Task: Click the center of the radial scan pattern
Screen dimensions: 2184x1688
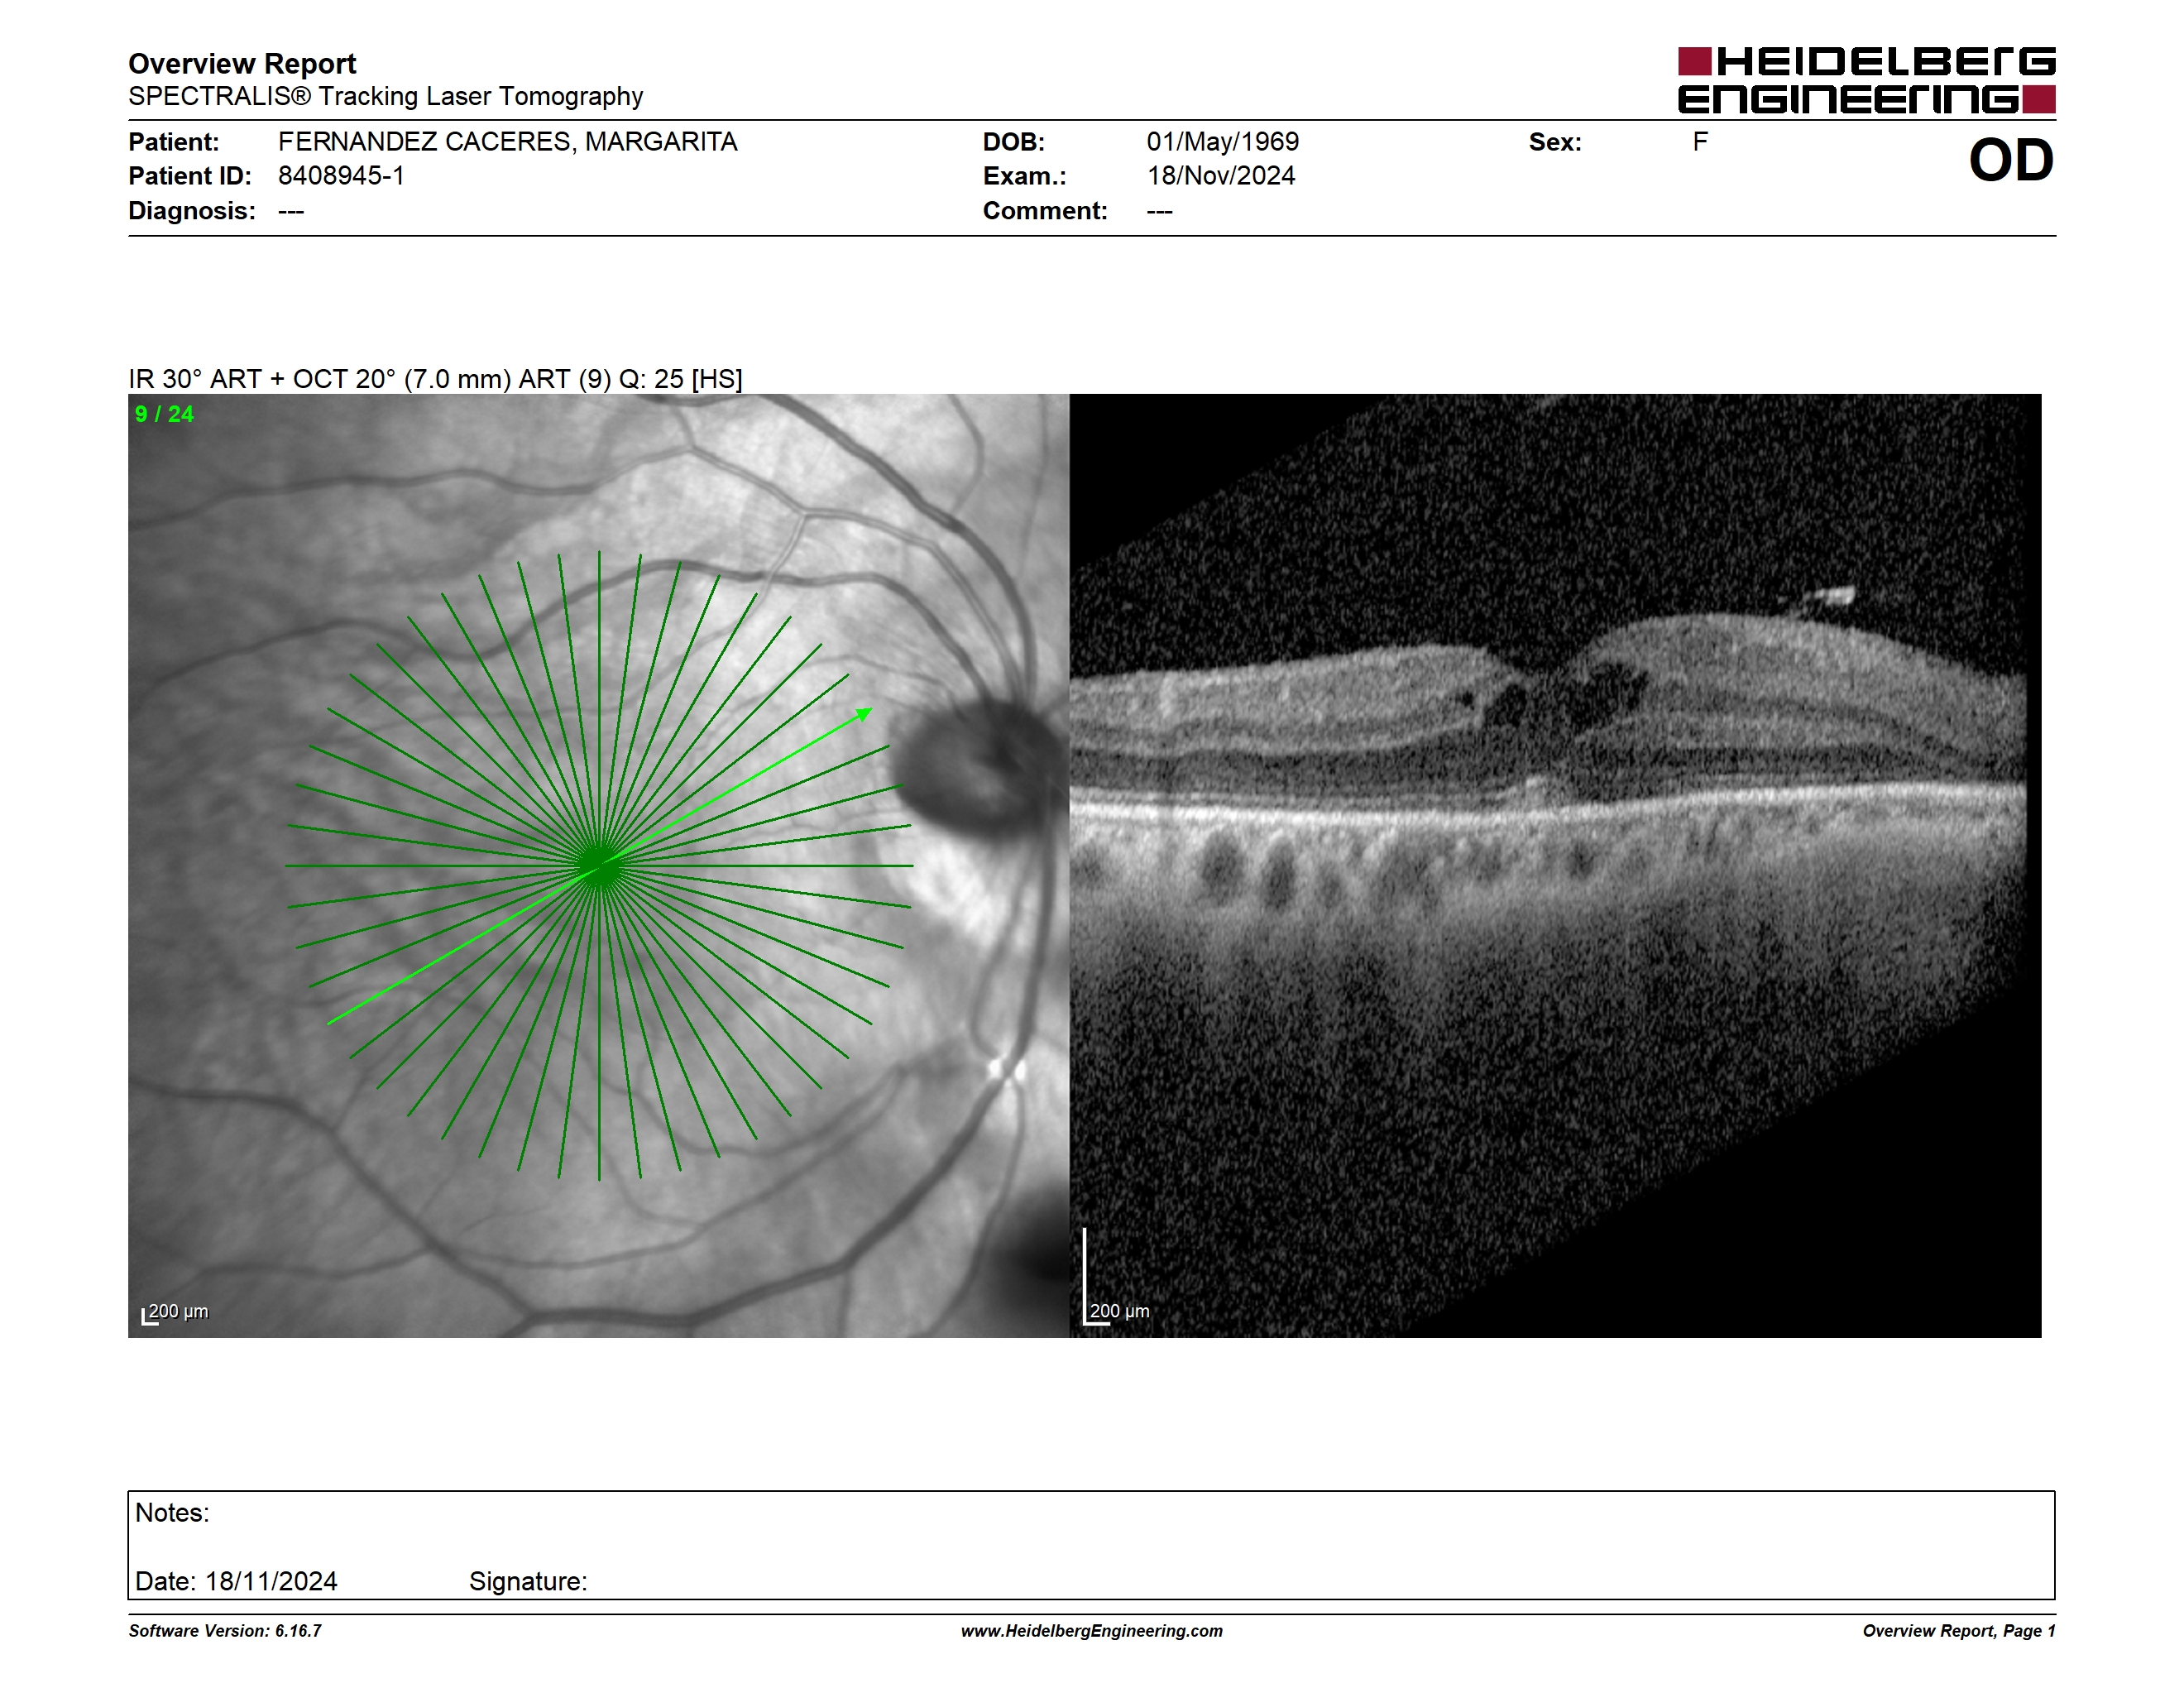Action: tap(599, 866)
